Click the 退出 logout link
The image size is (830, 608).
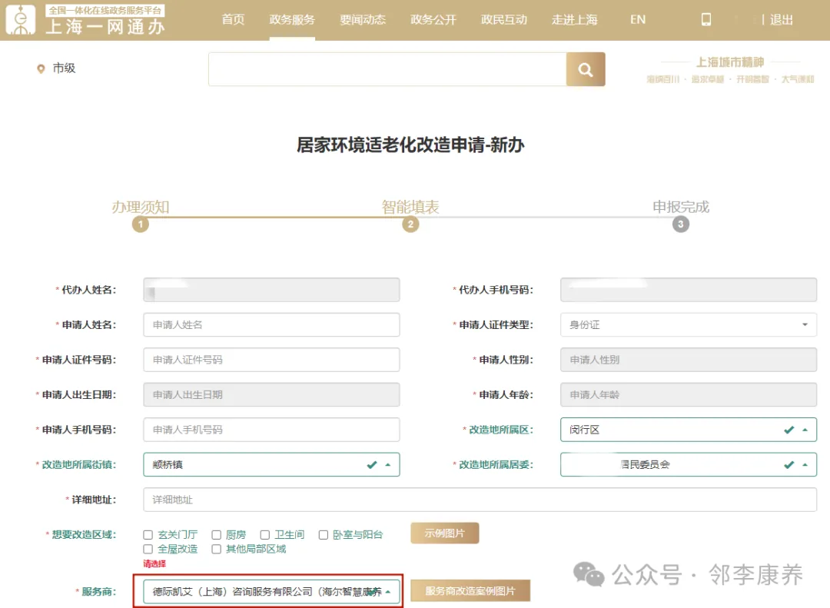tap(782, 19)
